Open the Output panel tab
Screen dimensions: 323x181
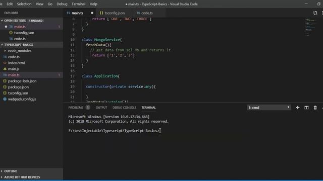coord(101,108)
